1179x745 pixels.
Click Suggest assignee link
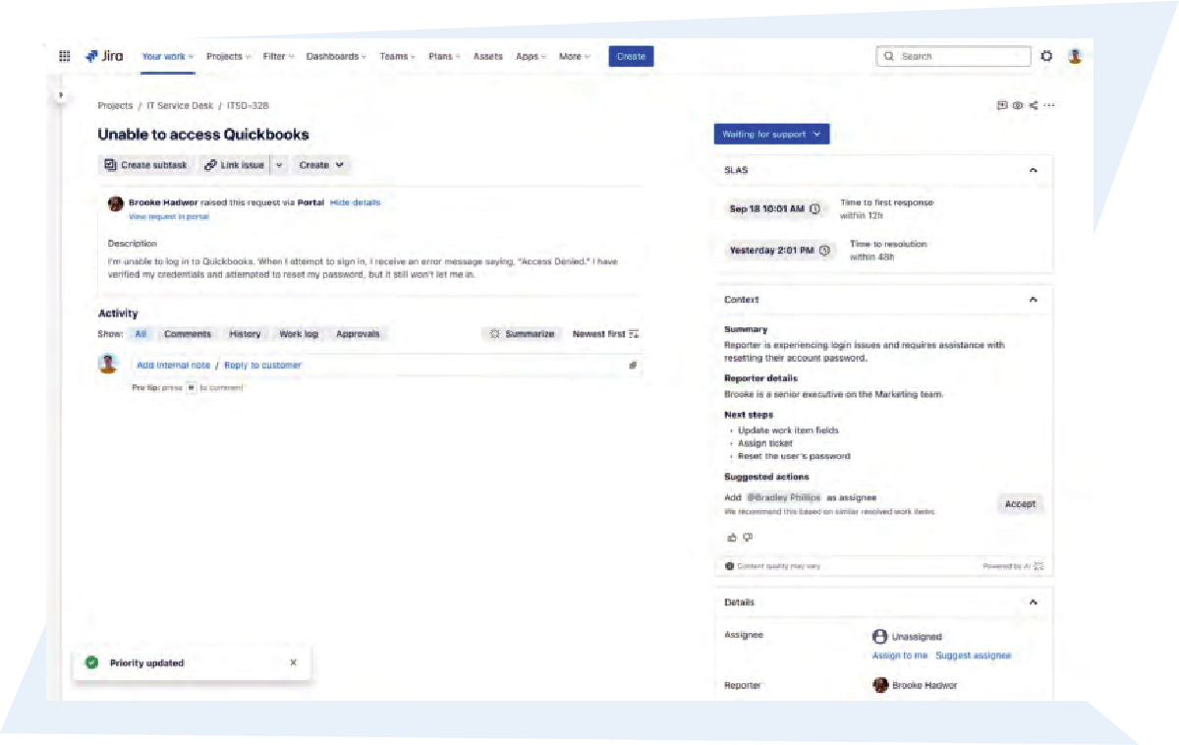tap(973, 656)
